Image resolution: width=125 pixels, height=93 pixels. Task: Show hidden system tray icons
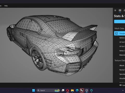click(x=123, y=90)
